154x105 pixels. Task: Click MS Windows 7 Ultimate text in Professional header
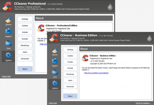coord(28,7)
